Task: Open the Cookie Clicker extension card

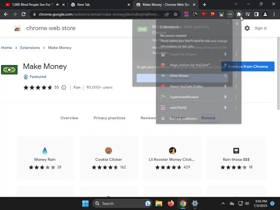Action: click(109, 157)
